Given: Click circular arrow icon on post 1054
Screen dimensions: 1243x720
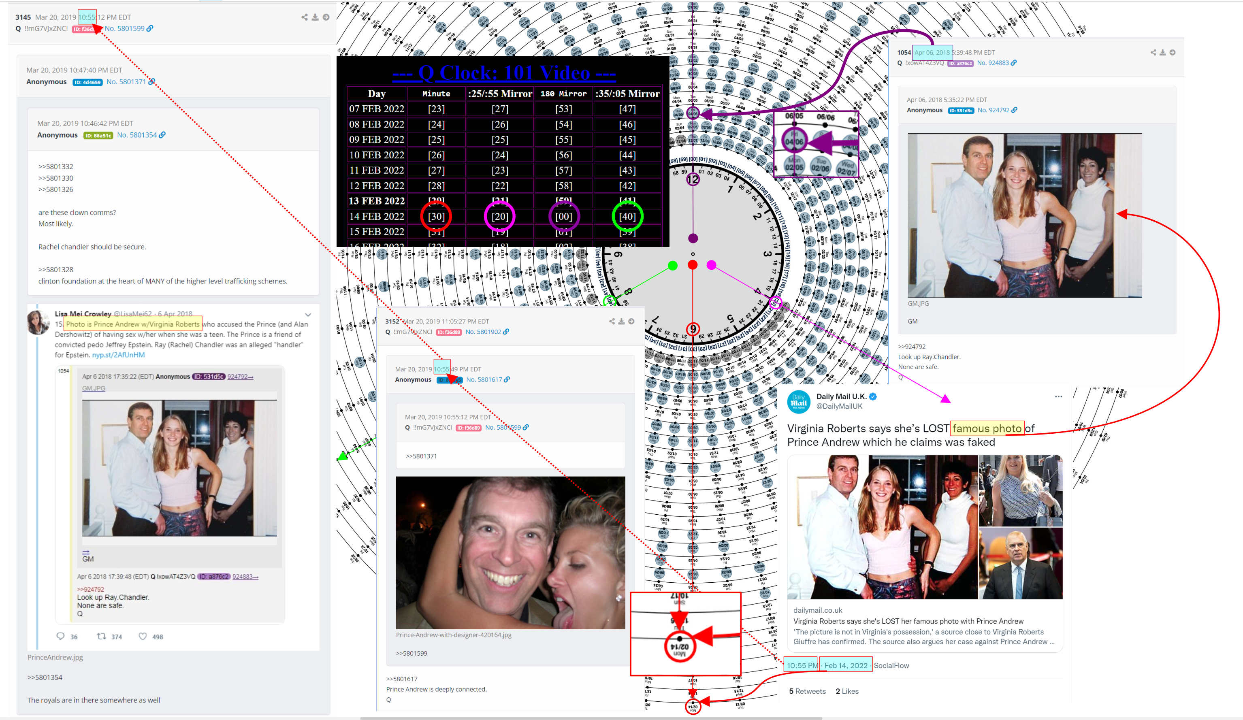Looking at the screenshot, I should click(1173, 52).
